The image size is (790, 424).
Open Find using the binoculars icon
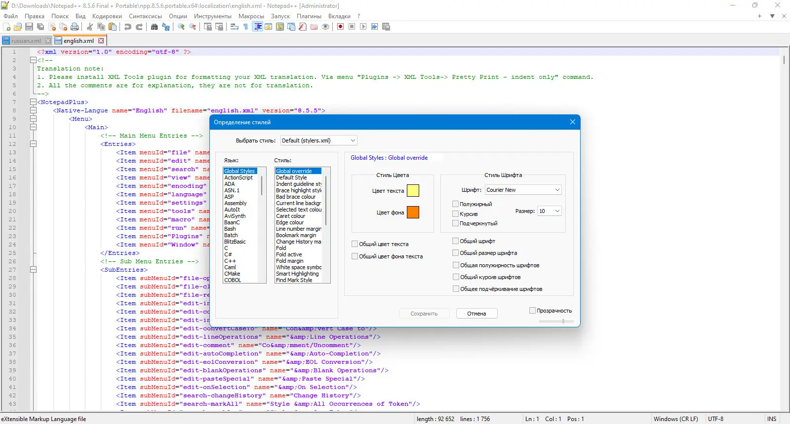[x=154, y=27]
